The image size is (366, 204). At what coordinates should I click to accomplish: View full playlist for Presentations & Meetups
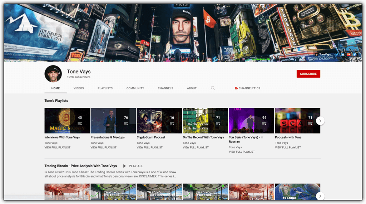(x=103, y=147)
